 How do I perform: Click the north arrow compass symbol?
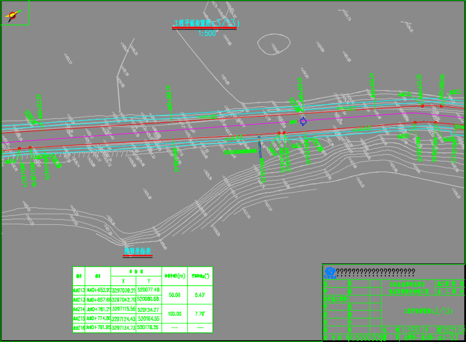tap(13, 16)
